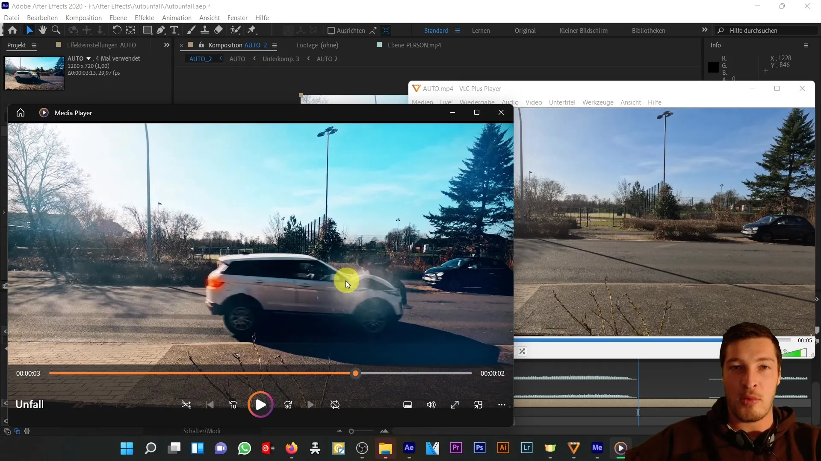
Task: Switch to the Lernen workspace
Action: click(x=481, y=31)
